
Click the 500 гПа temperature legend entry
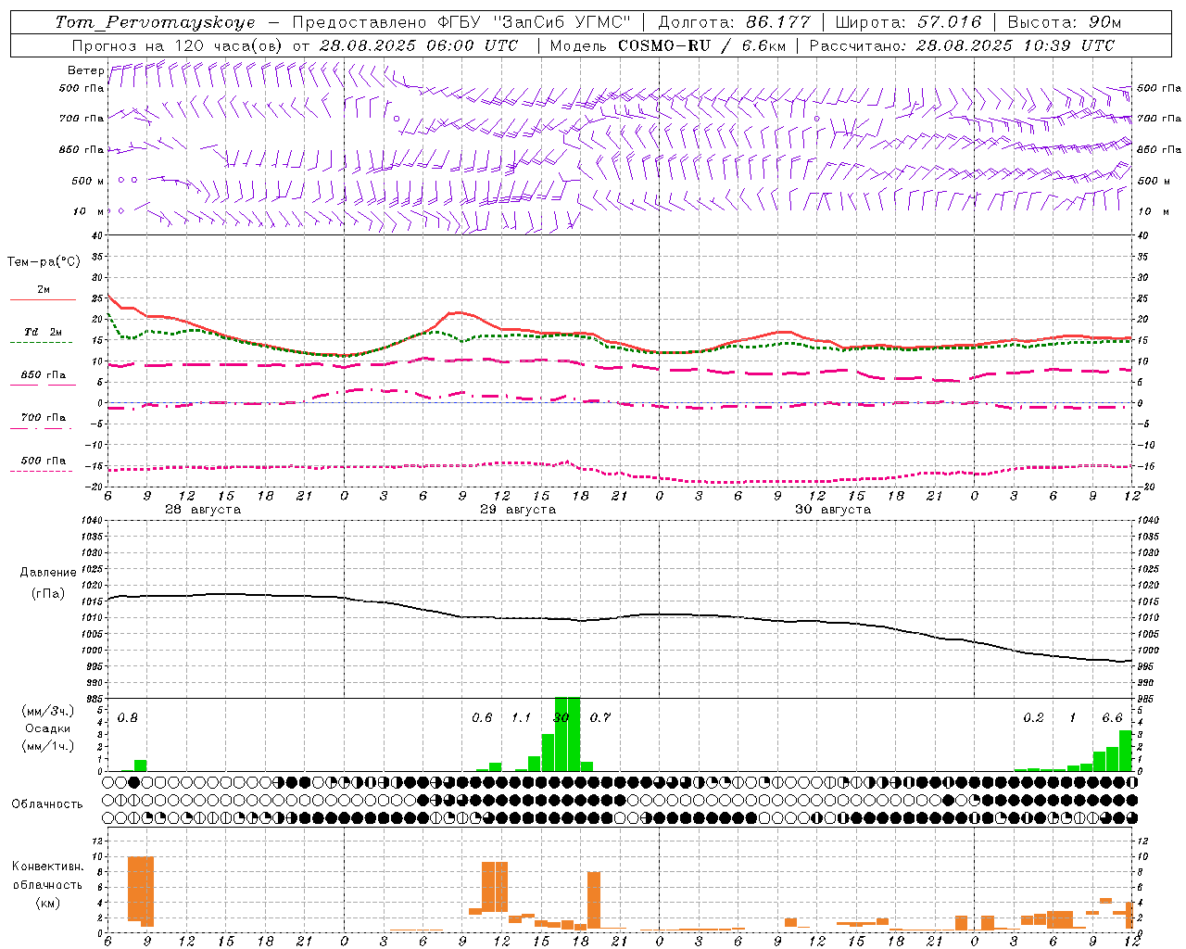(x=43, y=461)
